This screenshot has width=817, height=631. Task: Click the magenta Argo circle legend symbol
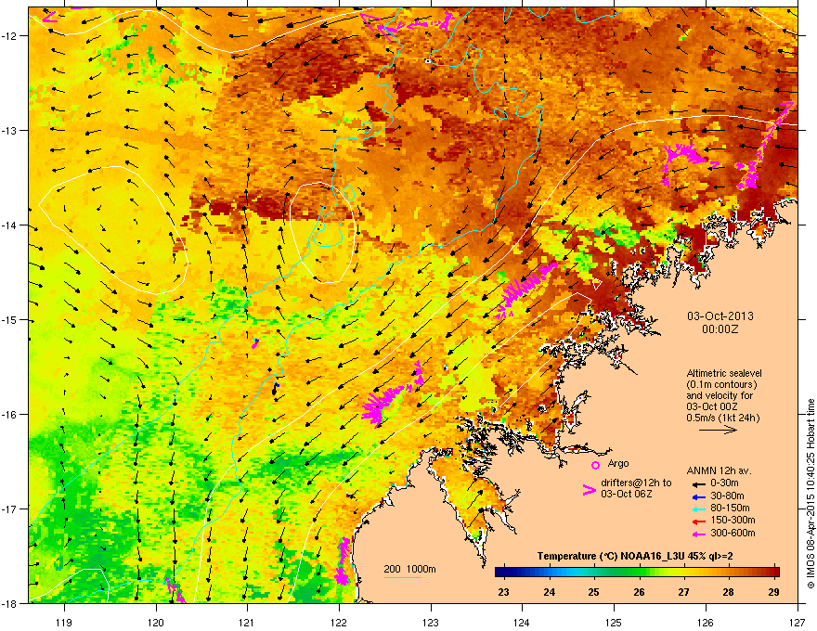coord(595,465)
